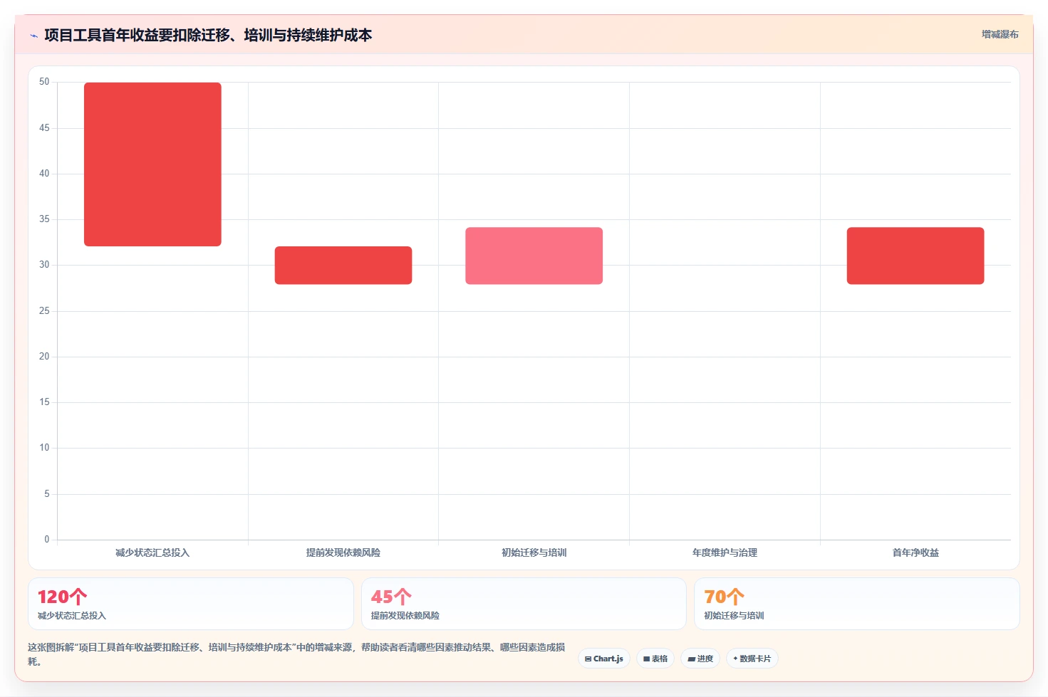Click the 首年净收益 axis label
This screenshot has height=697, width=1048.
[x=915, y=552]
